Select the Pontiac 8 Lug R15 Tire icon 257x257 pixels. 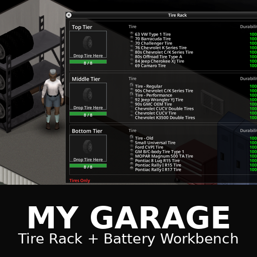click(x=132, y=160)
